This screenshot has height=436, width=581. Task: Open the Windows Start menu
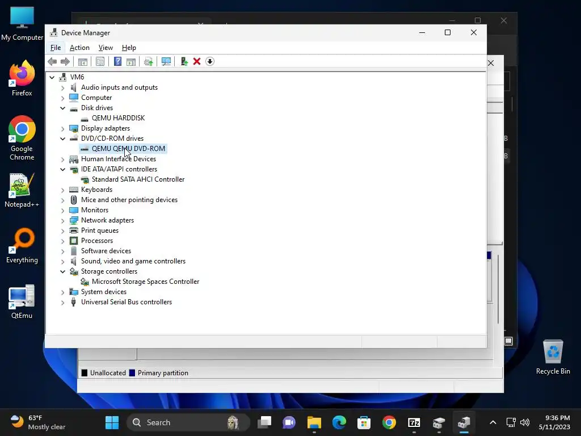tap(112, 422)
